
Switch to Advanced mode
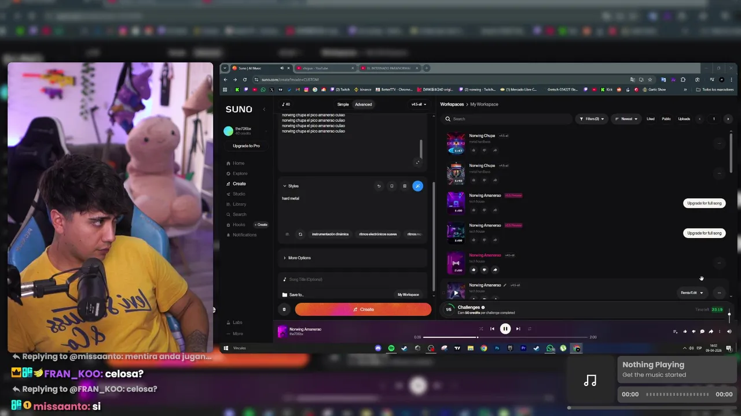click(364, 105)
